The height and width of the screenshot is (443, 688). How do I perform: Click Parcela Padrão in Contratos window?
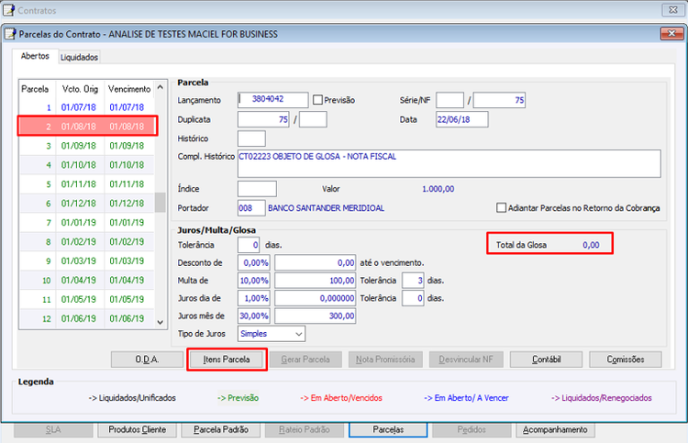[x=221, y=430]
